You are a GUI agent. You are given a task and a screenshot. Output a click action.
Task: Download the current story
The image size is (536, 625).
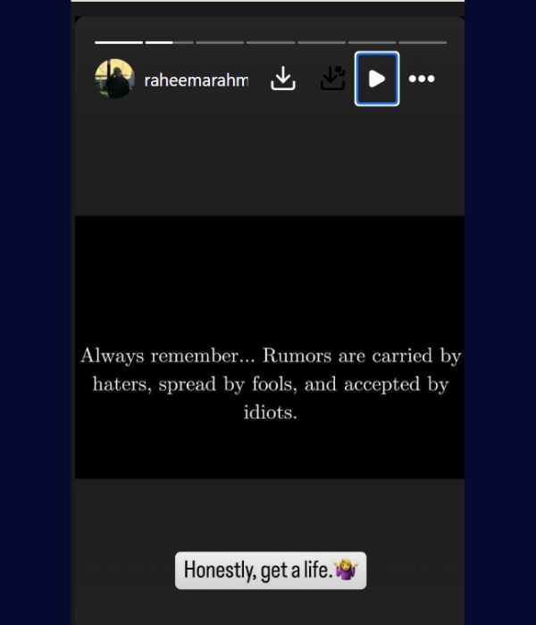(283, 79)
